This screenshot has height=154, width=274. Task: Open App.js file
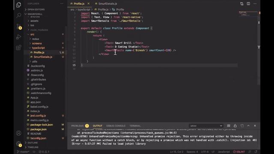point(34,98)
